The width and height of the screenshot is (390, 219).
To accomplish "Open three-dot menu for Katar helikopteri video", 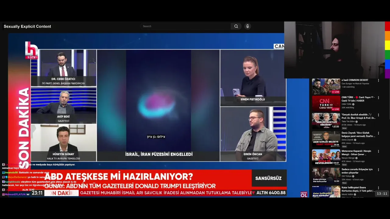I will click(x=378, y=188).
